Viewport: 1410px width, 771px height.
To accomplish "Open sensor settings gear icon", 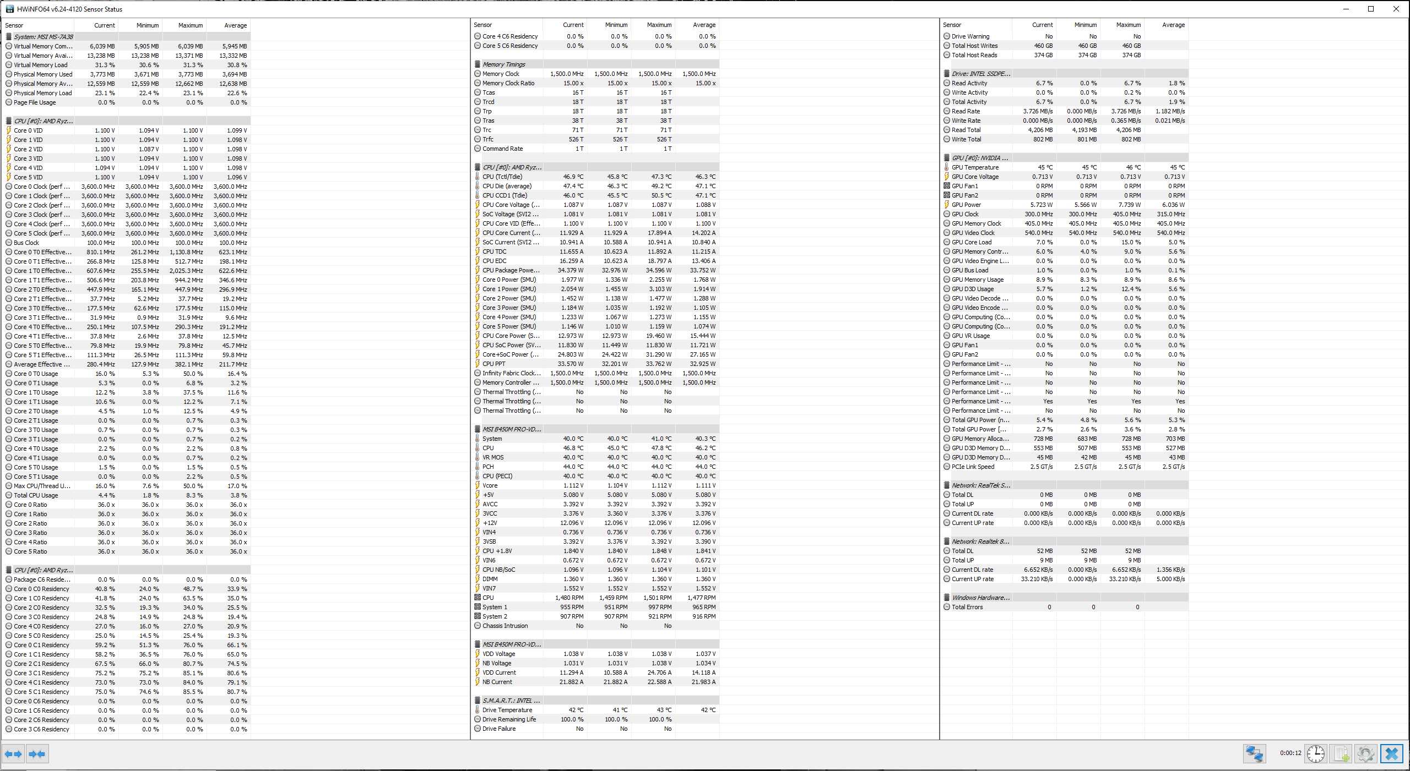I will (1366, 753).
